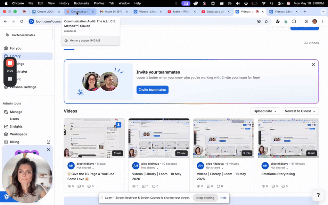Switch to the Sanctuary YouTube tab

215,12
